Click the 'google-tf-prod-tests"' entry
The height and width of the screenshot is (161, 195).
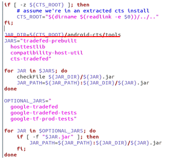(43, 119)
